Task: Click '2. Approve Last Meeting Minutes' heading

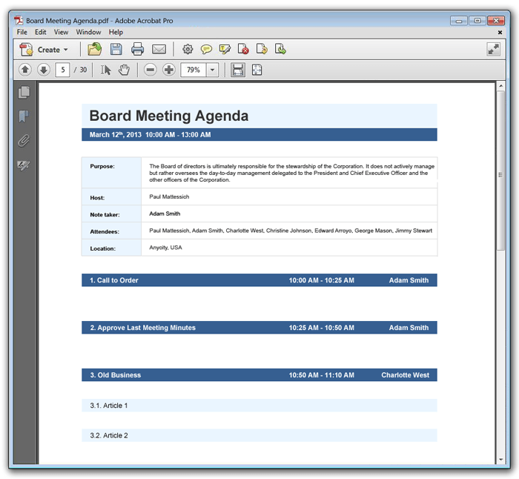Action: point(142,328)
